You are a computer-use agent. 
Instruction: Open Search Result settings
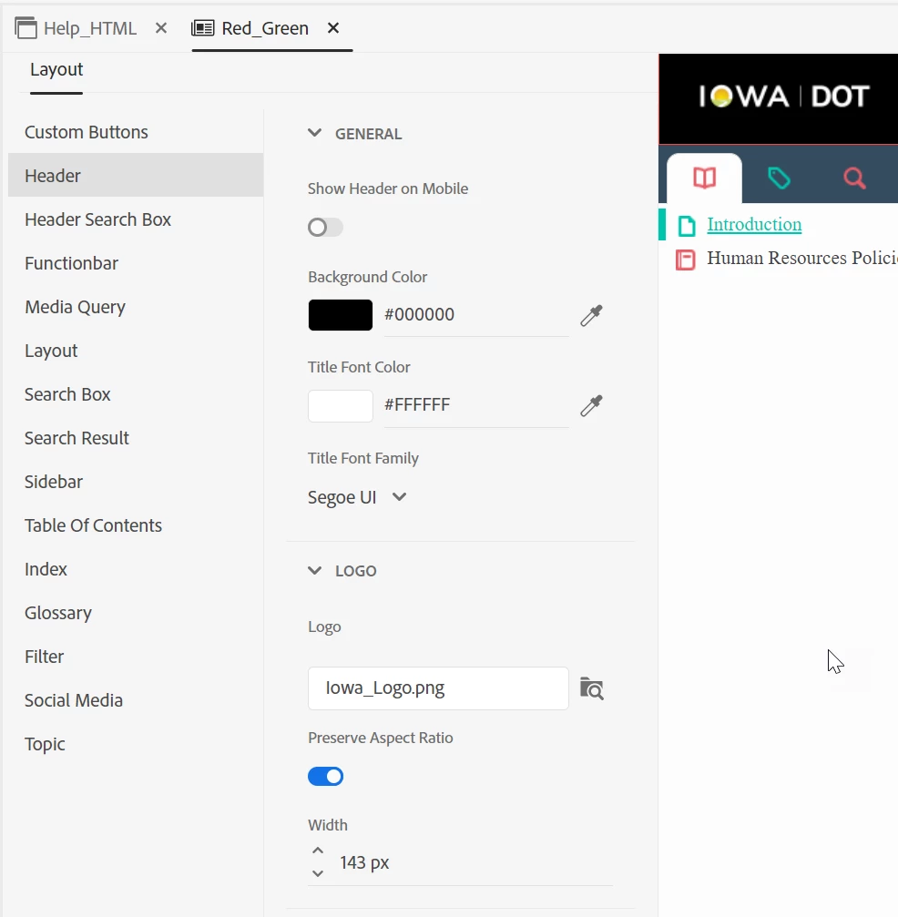point(136,438)
